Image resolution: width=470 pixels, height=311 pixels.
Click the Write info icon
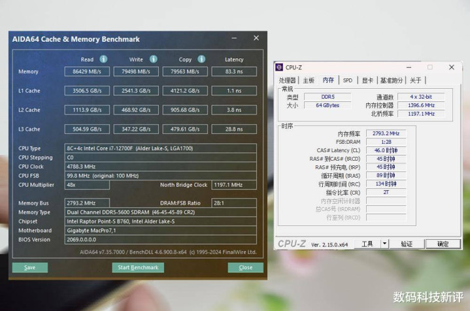coord(154,59)
